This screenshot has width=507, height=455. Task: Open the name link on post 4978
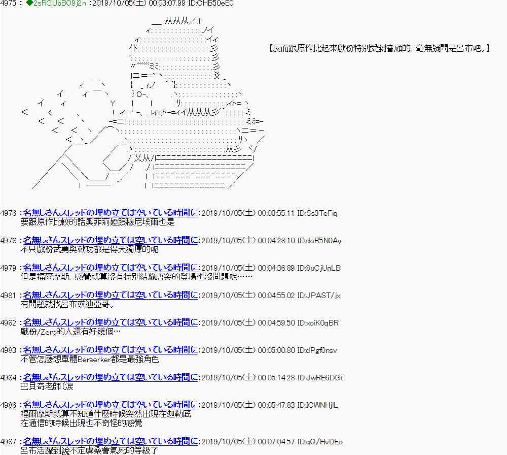coord(110,240)
